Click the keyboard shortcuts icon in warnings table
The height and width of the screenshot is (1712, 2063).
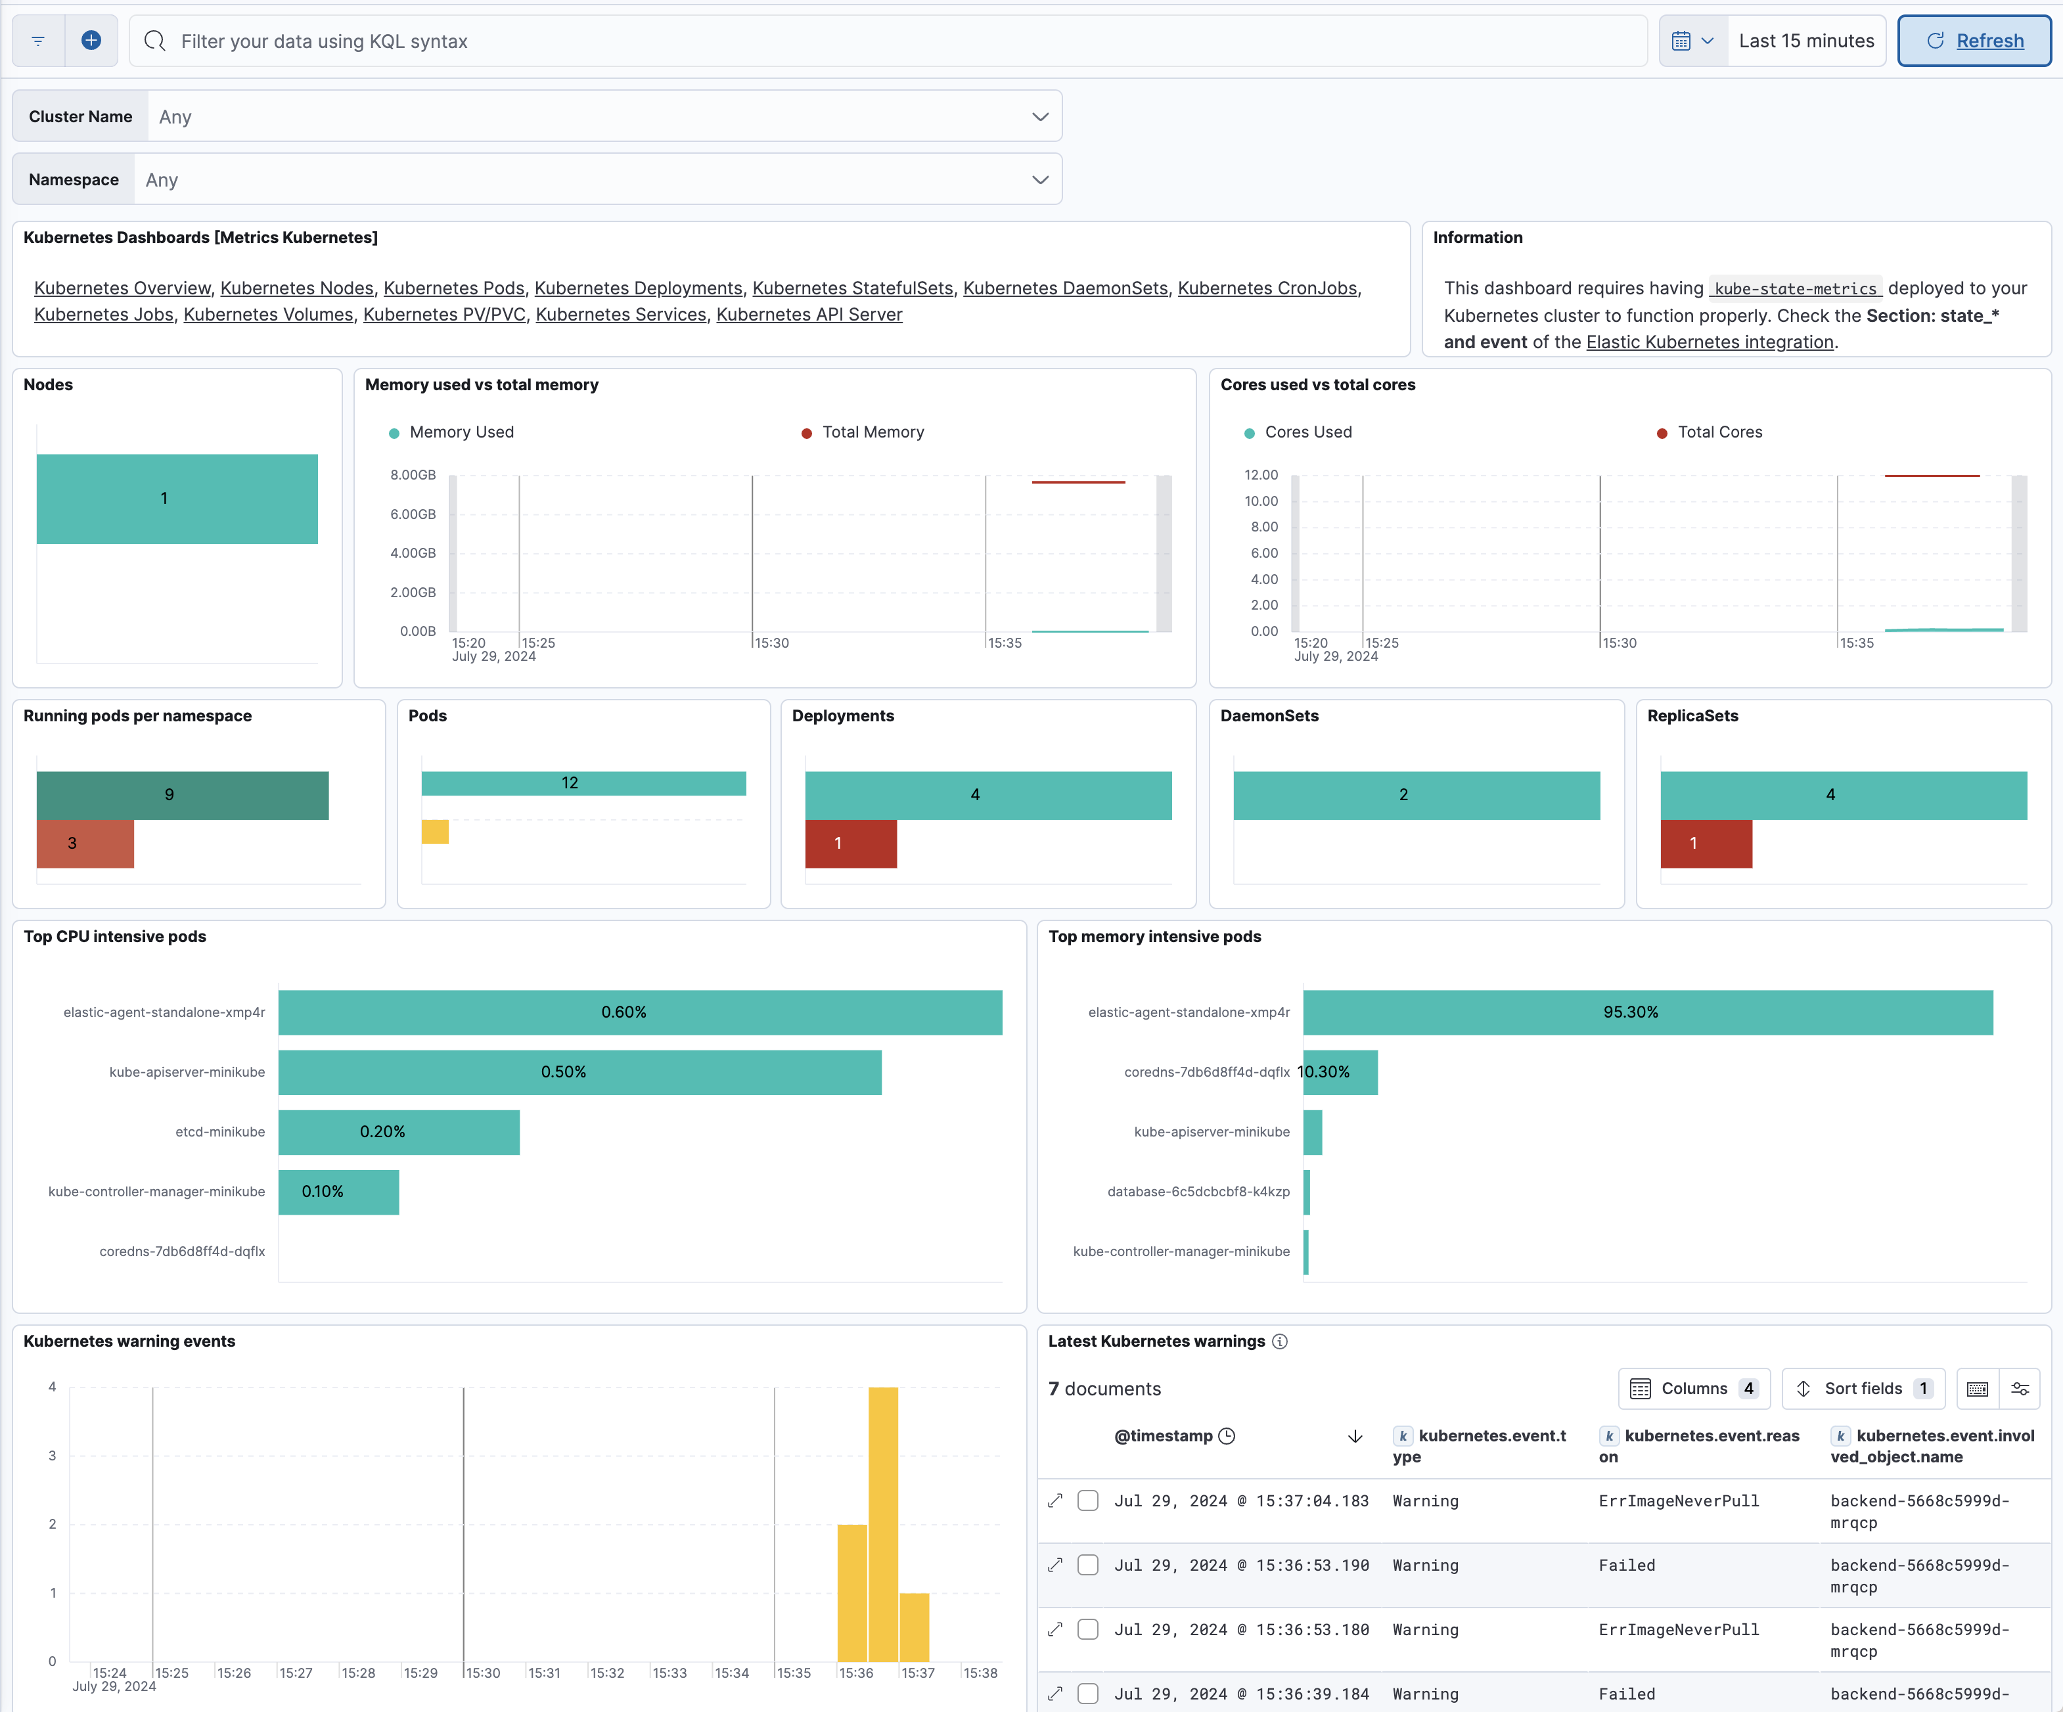click(x=1978, y=1388)
